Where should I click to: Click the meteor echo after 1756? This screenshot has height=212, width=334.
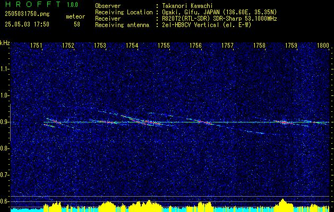click(x=204, y=122)
